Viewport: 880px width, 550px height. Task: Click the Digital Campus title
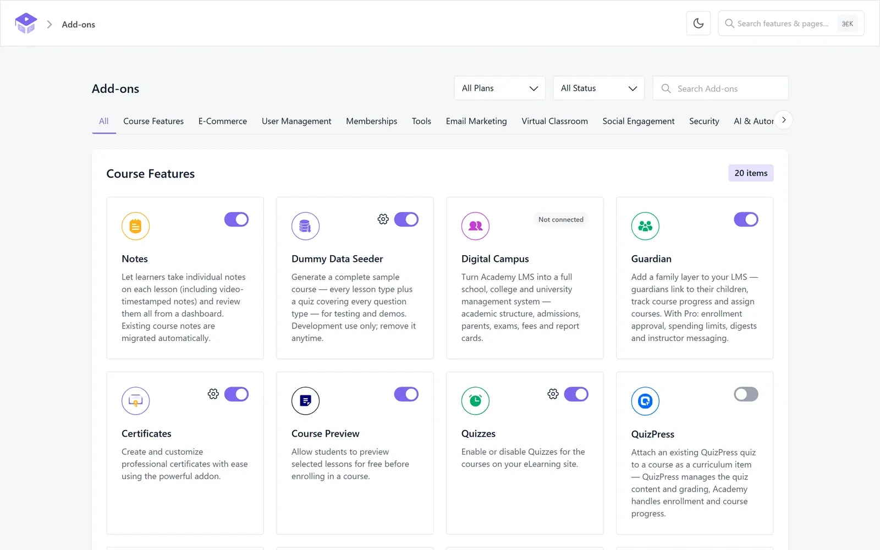[495, 258]
